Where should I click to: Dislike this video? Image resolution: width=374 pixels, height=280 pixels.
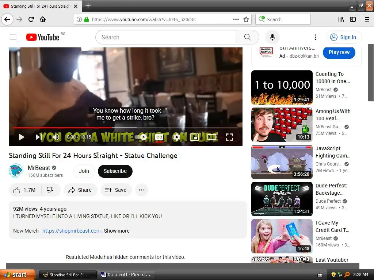coord(50,190)
